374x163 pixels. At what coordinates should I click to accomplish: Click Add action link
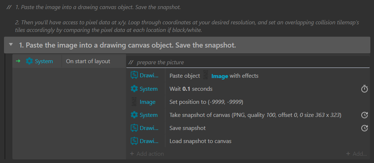coord(147,154)
